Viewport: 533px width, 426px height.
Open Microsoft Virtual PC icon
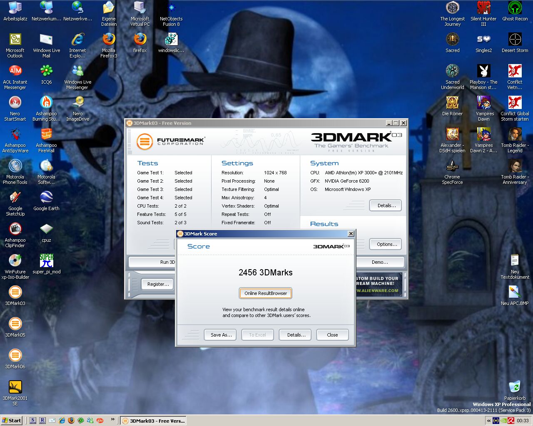coord(140,13)
